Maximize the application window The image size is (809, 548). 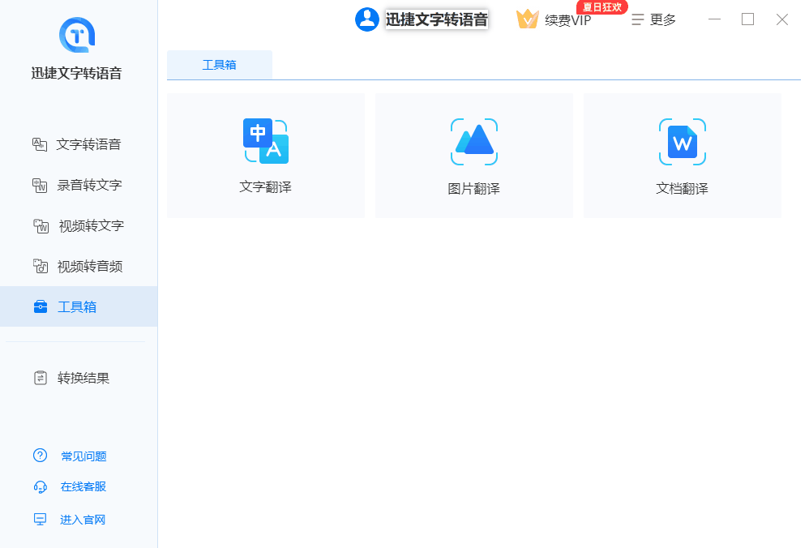(x=747, y=19)
